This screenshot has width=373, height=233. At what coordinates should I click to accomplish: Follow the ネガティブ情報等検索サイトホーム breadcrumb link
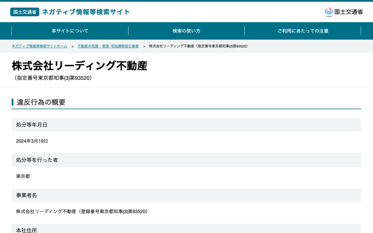point(39,46)
